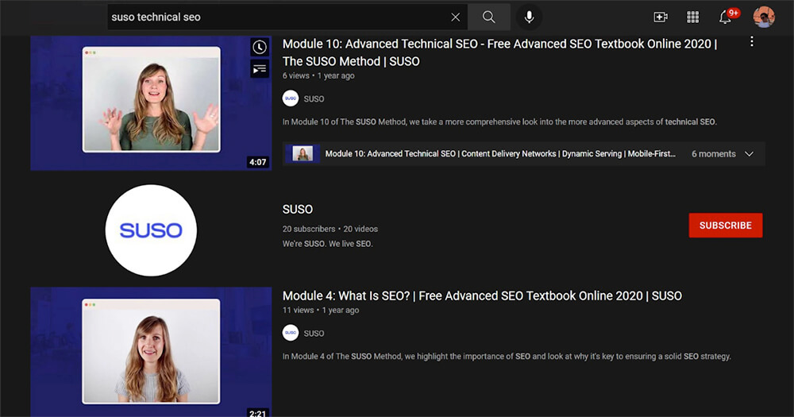Open the create video camera icon

(x=661, y=17)
